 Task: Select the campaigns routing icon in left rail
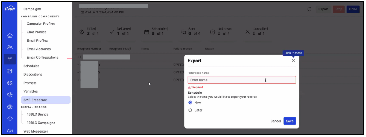coord(10,59)
